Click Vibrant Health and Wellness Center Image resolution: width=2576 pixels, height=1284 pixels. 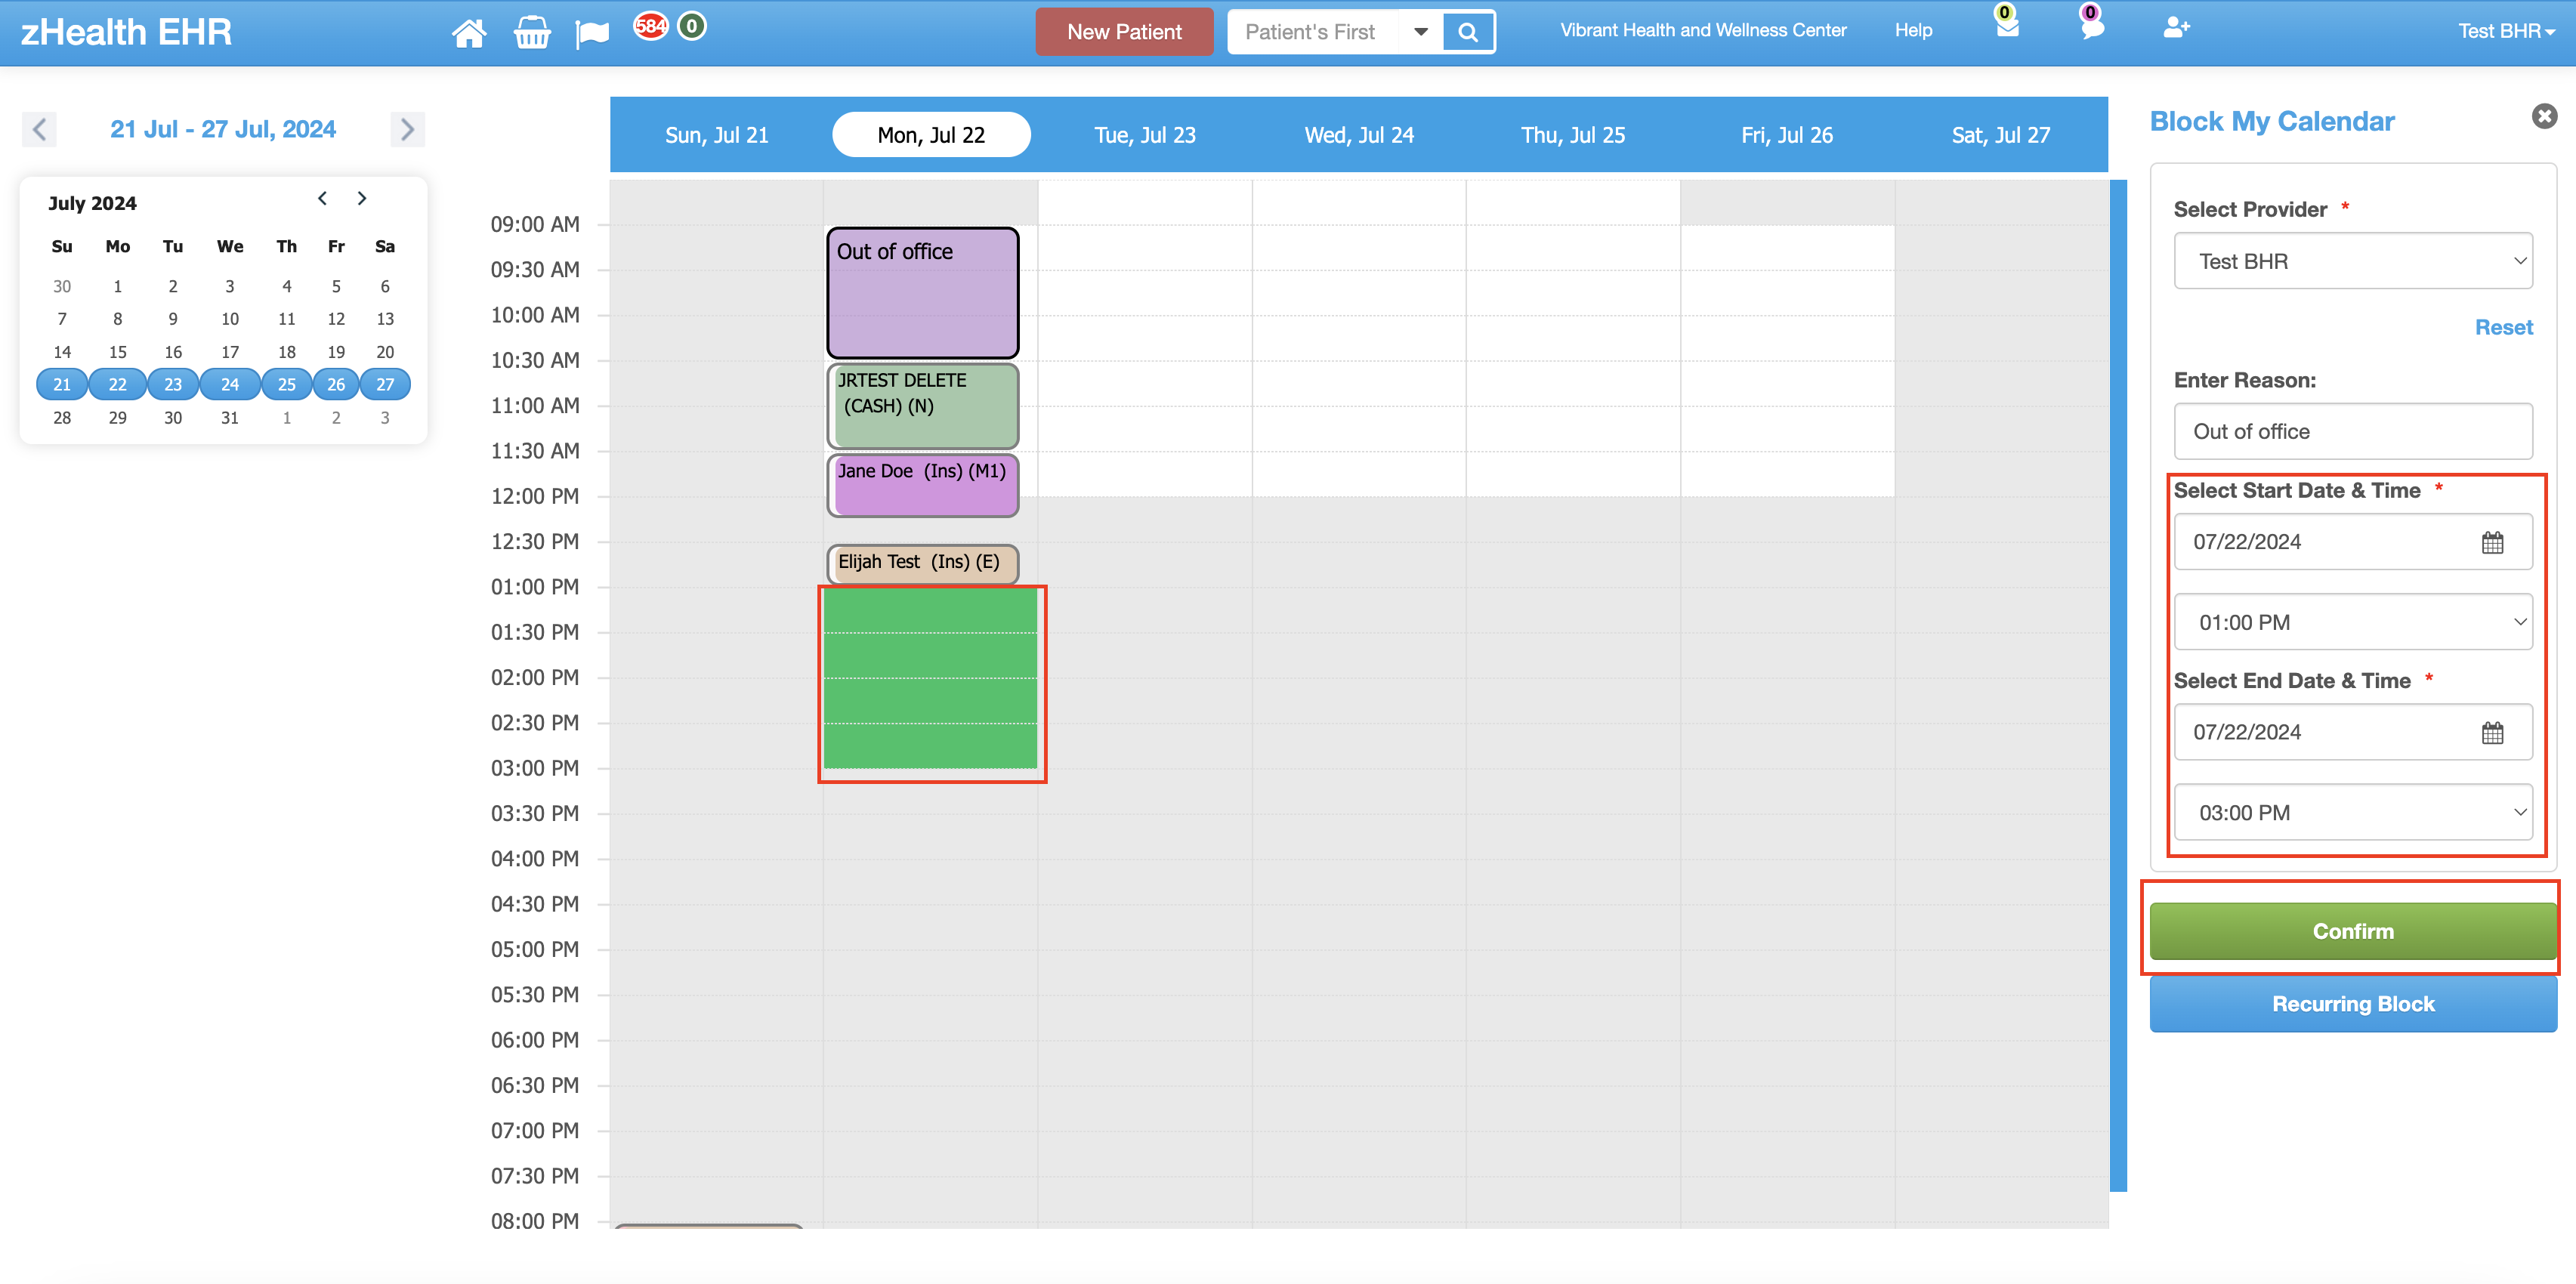pyautogui.click(x=1703, y=31)
